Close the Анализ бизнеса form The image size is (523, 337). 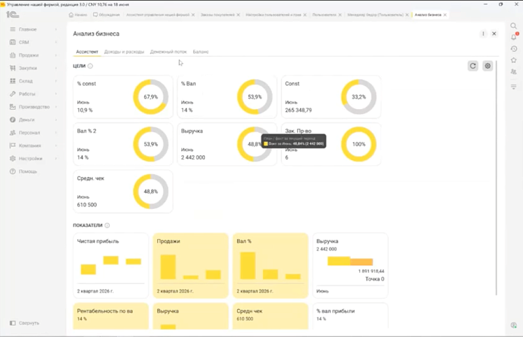494,33
